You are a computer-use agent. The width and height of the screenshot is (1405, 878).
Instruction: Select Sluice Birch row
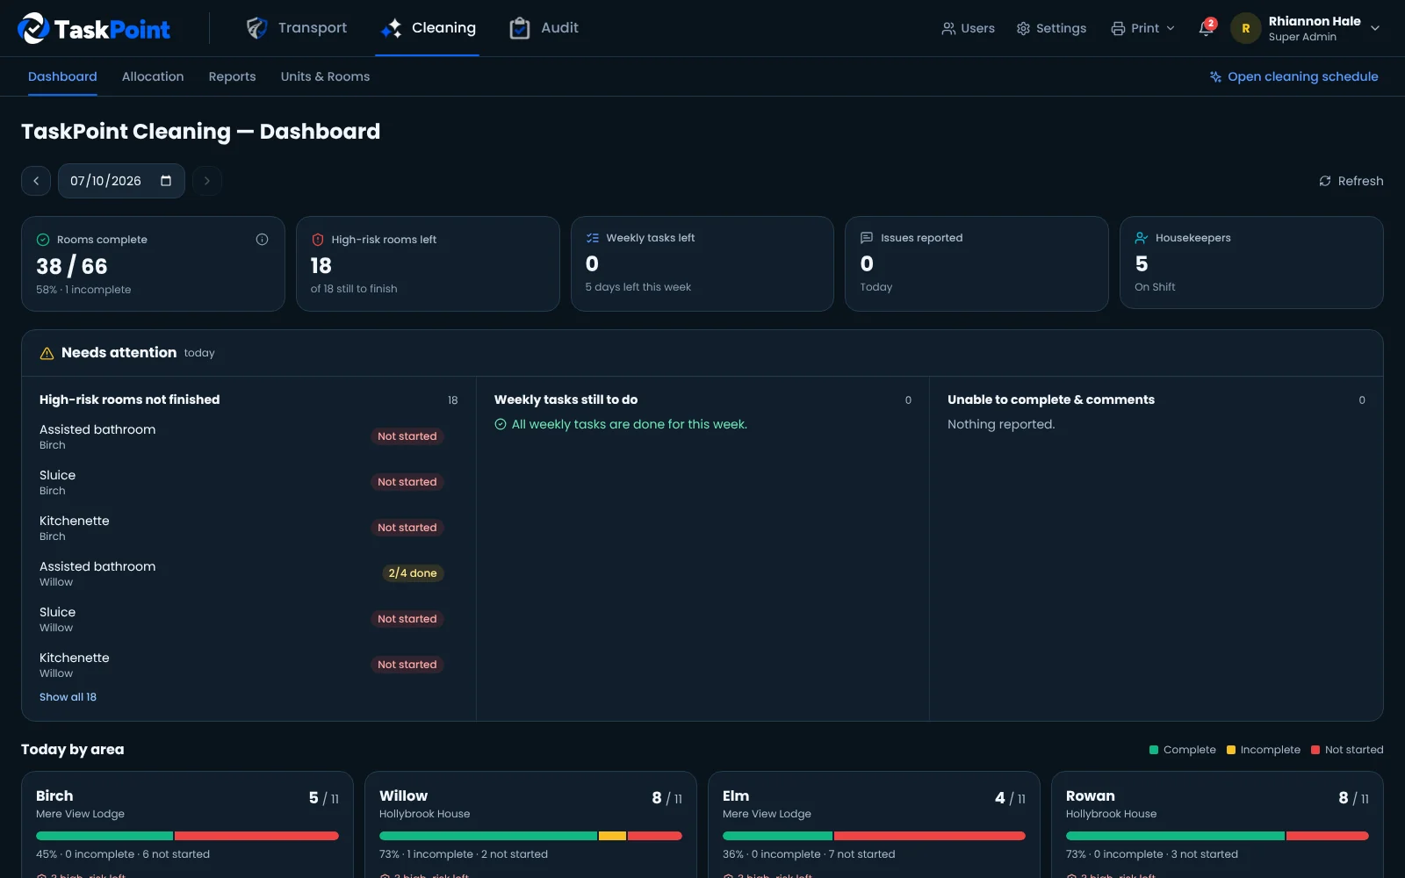click(x=241, y=482)
